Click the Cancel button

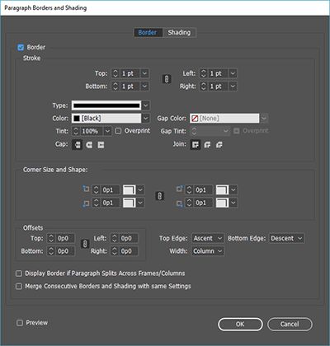(x=290, y=325)
